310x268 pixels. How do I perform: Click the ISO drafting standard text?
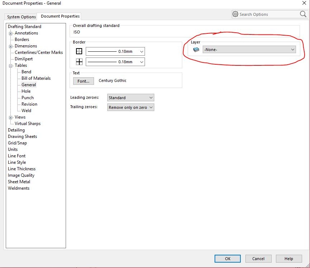[77, 32]
